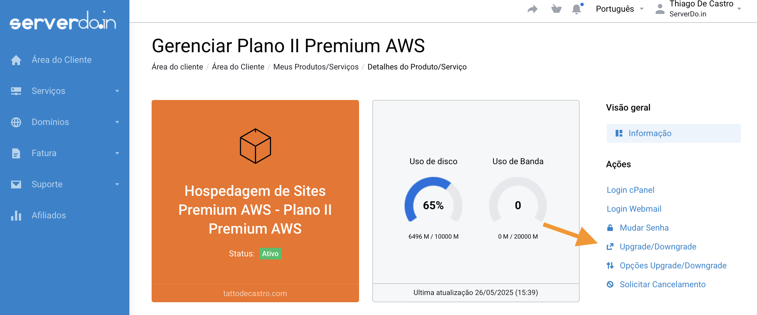Open the Português language dropdown
This screenshot has width=757, height=315.
point(620,9)
